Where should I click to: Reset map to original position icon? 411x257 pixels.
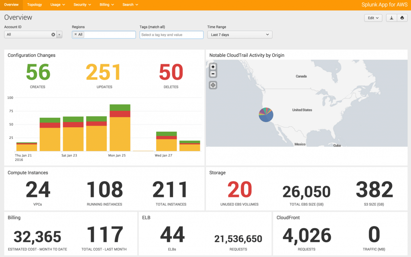[213, 85]
